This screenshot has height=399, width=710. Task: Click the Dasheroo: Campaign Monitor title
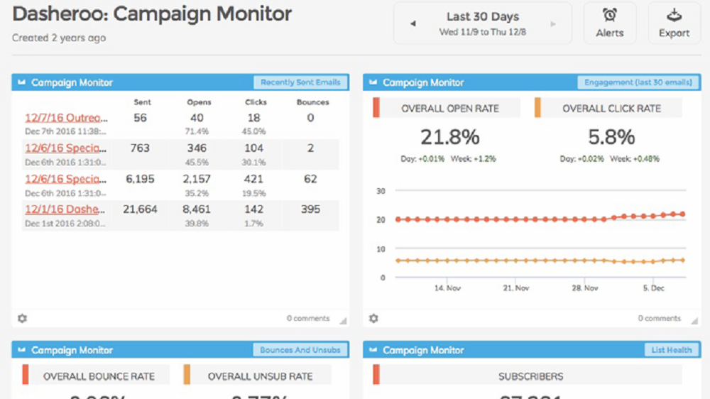(152, 13)
